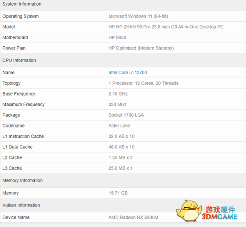Click the Memory row label
This screenshot has width=246, height=227.
click(11, 193)
